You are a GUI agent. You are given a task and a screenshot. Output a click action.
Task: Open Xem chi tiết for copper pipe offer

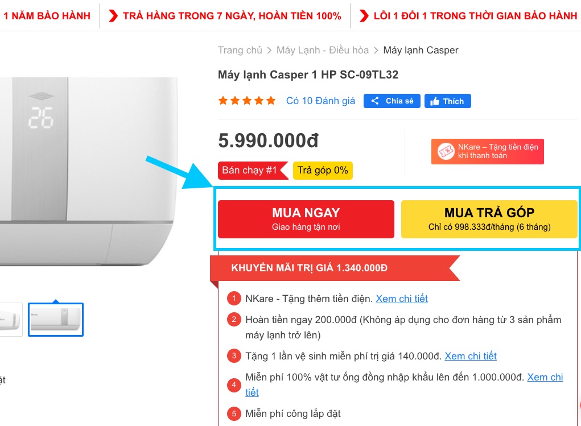tap(545, 377)
